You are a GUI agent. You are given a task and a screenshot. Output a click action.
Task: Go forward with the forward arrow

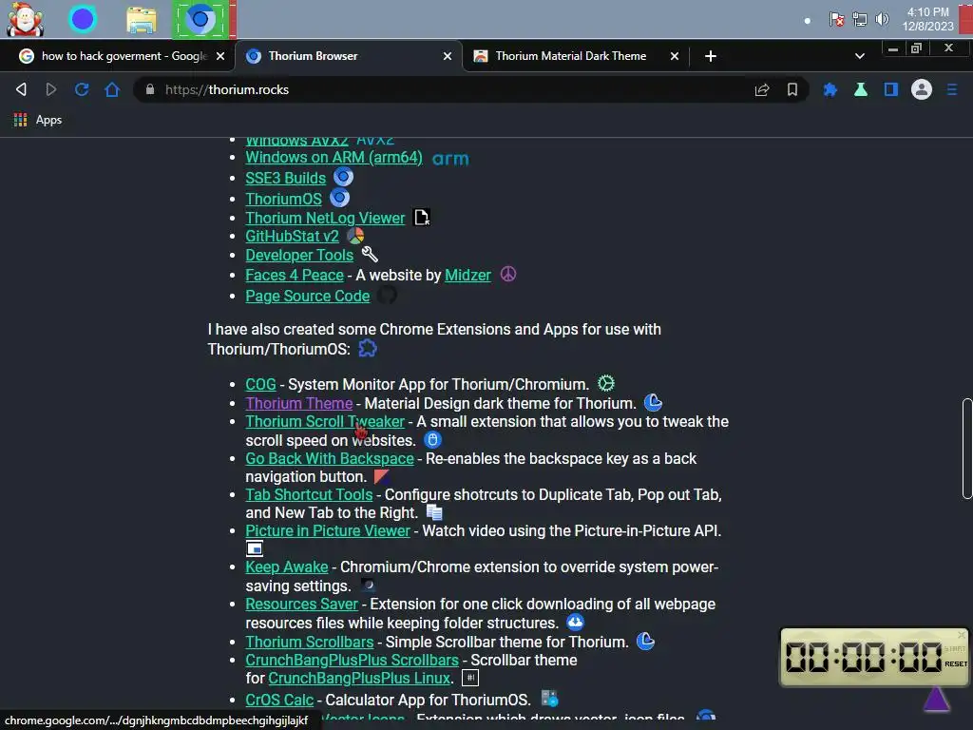[x=51, y=89]
